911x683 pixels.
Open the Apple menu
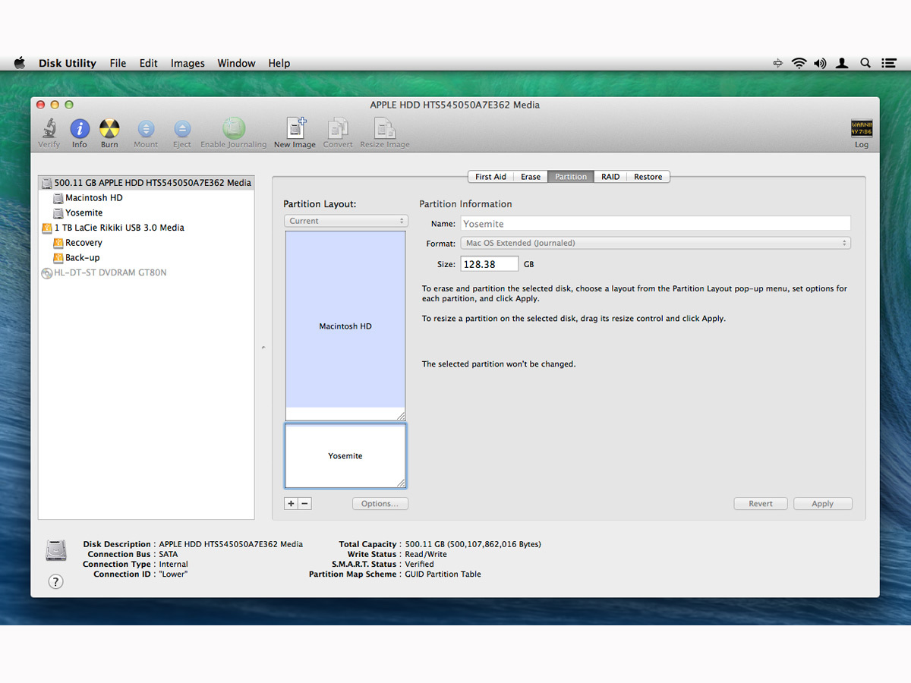point(20,63)
